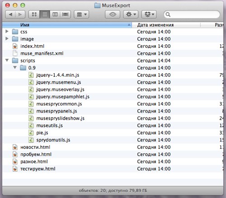Switch to icon grid view
The image size is (226, 198).
coord(34,14)
